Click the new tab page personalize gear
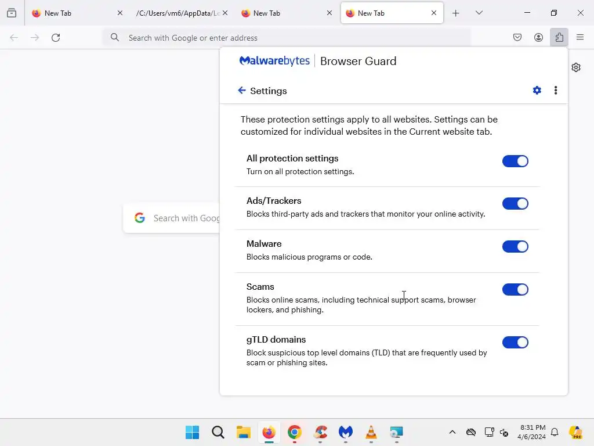The width and height of the screenshot is (594, 446). 576,67
